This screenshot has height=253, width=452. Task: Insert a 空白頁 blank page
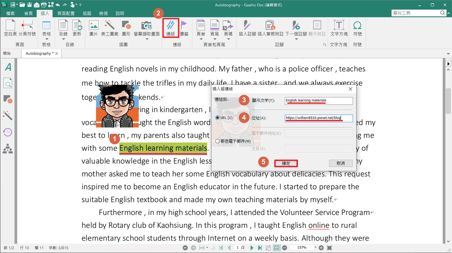click(x=9, y=26)
